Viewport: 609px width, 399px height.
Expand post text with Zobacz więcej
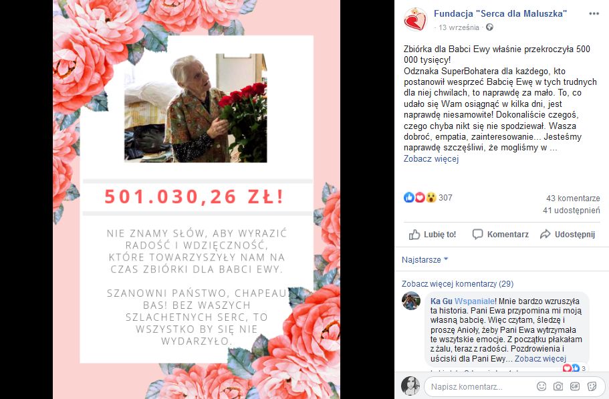(431, 159)
